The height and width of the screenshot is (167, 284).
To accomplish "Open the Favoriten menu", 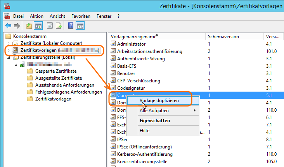I will click(x=81, y=16).
